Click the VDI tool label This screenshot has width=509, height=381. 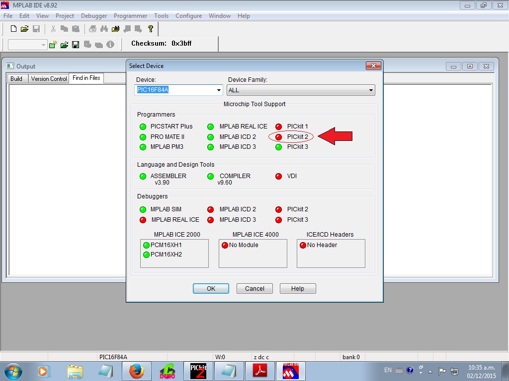pyautogui.click(x=292, y=176)
